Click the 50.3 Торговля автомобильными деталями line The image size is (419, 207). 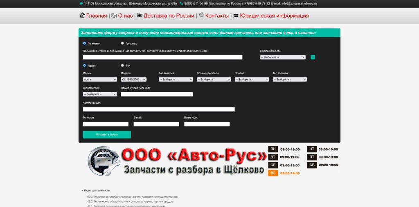[x=133, y=197]
